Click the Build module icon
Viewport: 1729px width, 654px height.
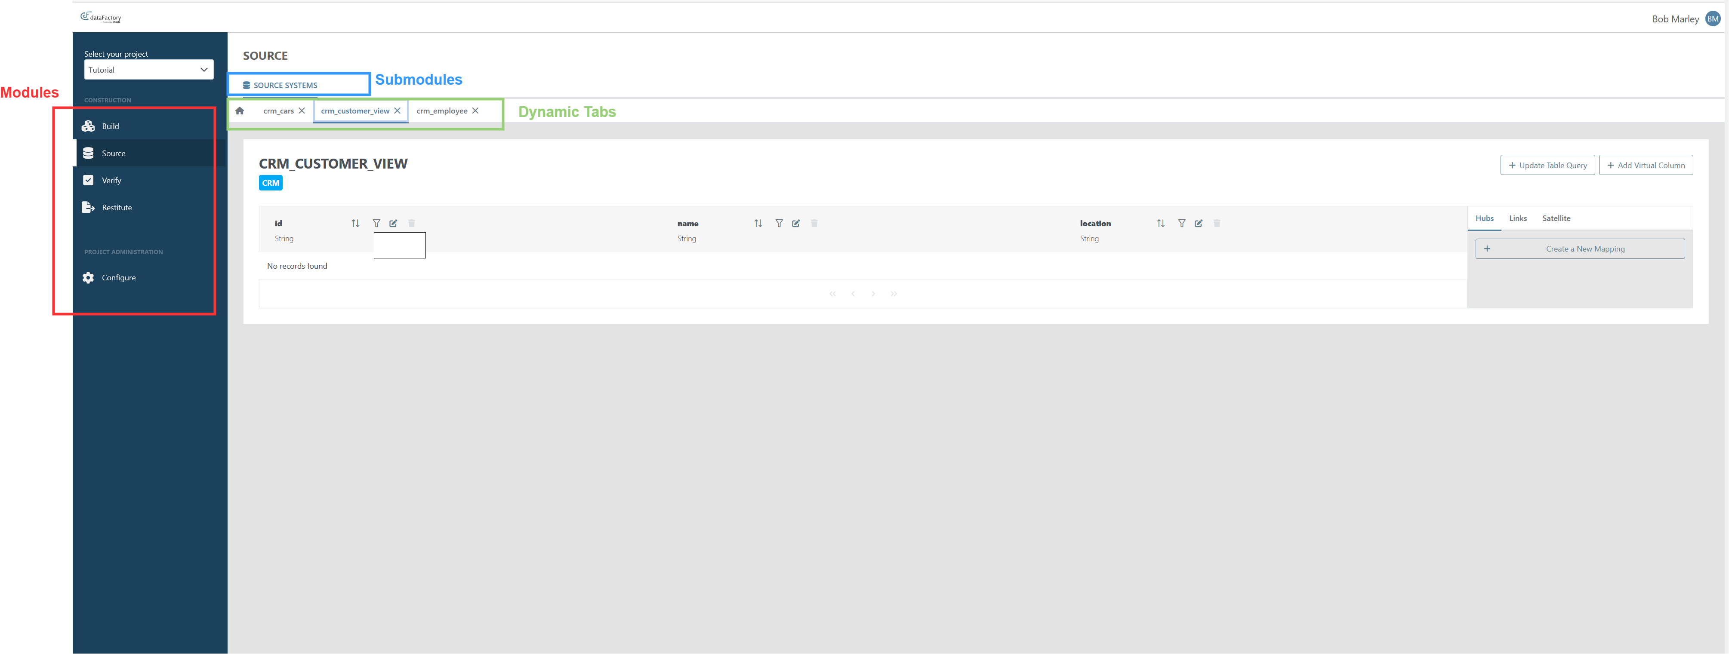click(88, 126)
